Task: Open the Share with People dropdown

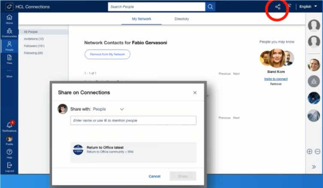Action: click(109, 109)
